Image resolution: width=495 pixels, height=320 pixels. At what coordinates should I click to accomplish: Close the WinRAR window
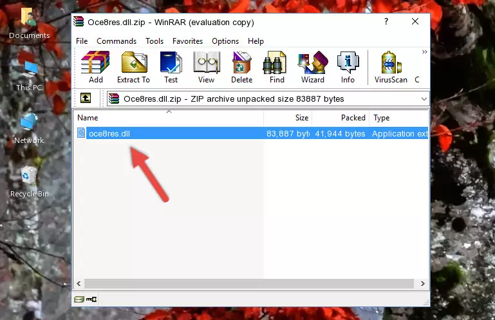click(x=415, y=21)
